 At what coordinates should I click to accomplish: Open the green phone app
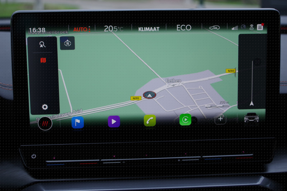[150, 121]
